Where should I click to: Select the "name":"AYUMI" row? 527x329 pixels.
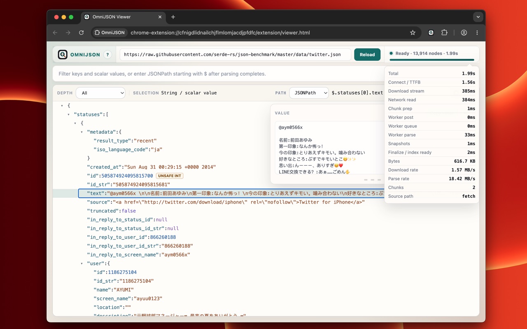(114, 290)
